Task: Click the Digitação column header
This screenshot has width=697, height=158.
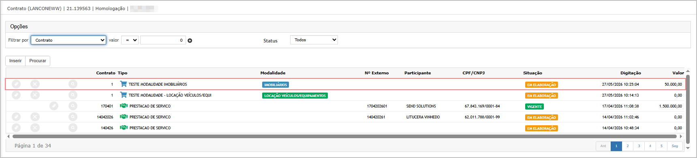Action: (631, 73)
